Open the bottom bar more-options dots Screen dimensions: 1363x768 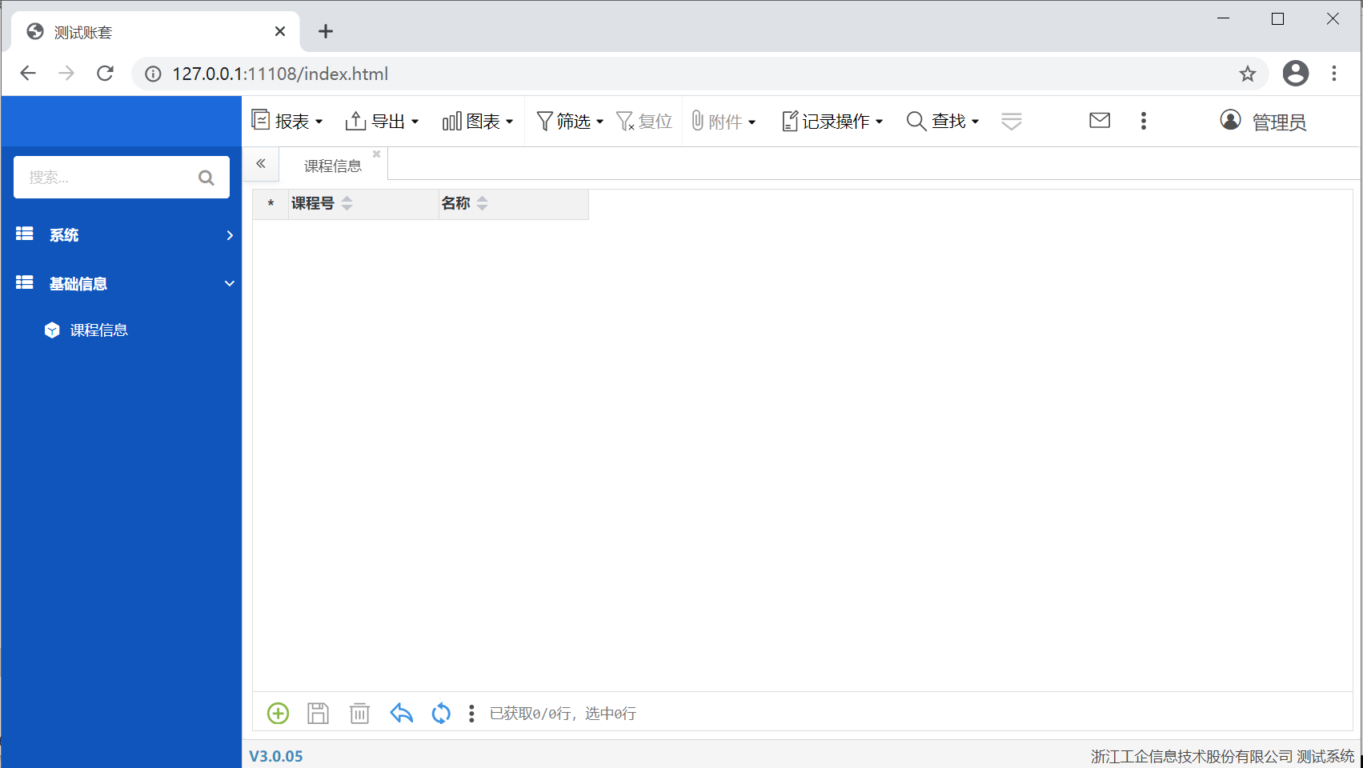(x=471, y=713)
